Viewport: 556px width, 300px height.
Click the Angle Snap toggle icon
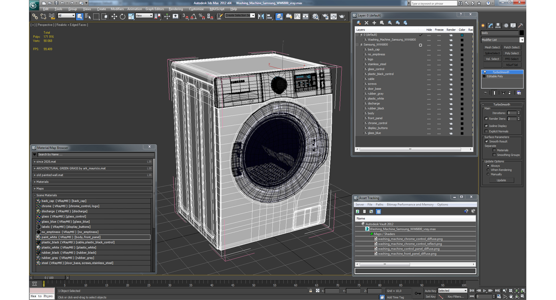(x=193, y=16)
